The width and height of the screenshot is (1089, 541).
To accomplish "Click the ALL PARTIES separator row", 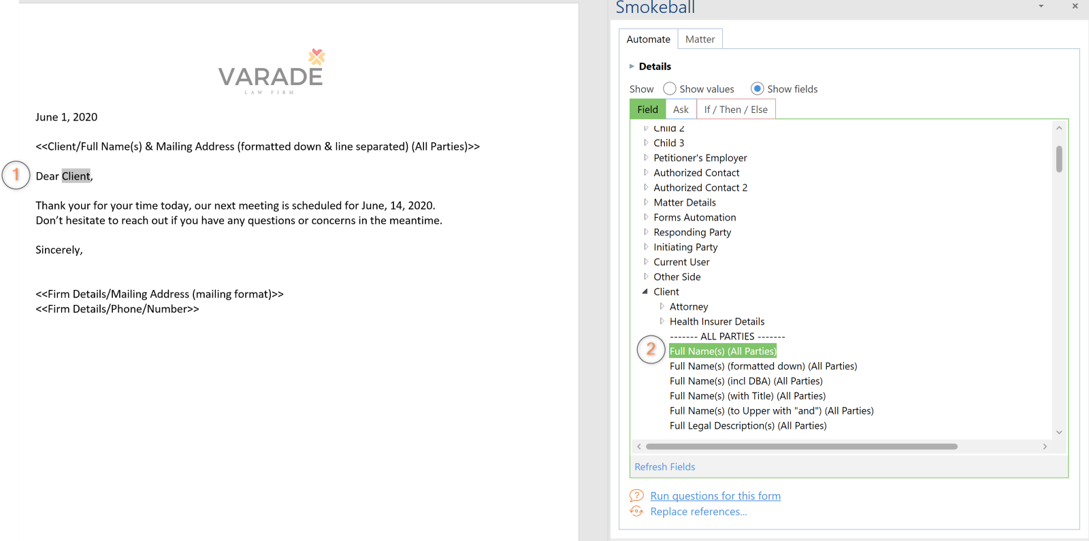I will pos(727,336).
